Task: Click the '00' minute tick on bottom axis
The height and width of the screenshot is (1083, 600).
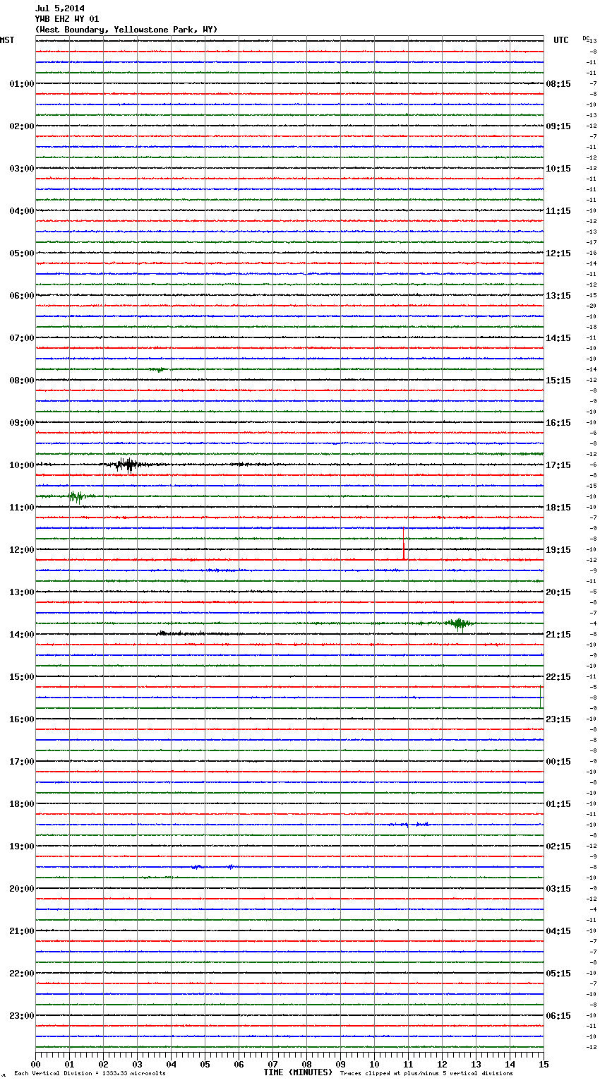Action: (x=35, y=1064)
